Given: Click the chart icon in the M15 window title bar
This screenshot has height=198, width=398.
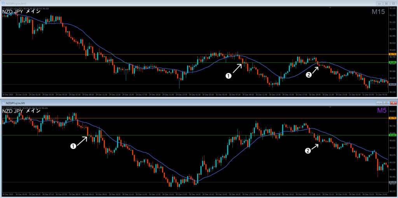Looking at the screenshot, I should click(3, 4).
